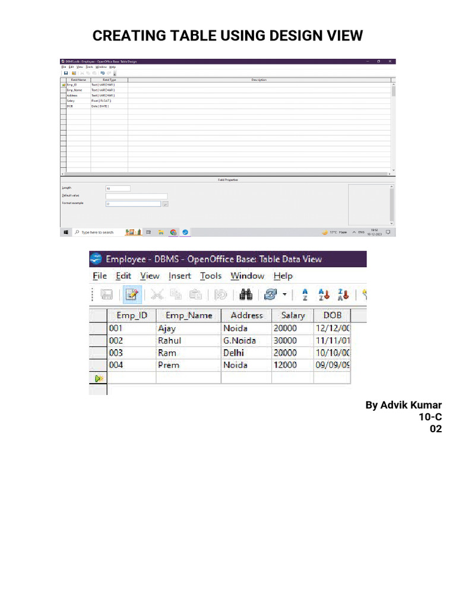Click the new record row marker
The image size is (456, 608).
pos(98,378)
